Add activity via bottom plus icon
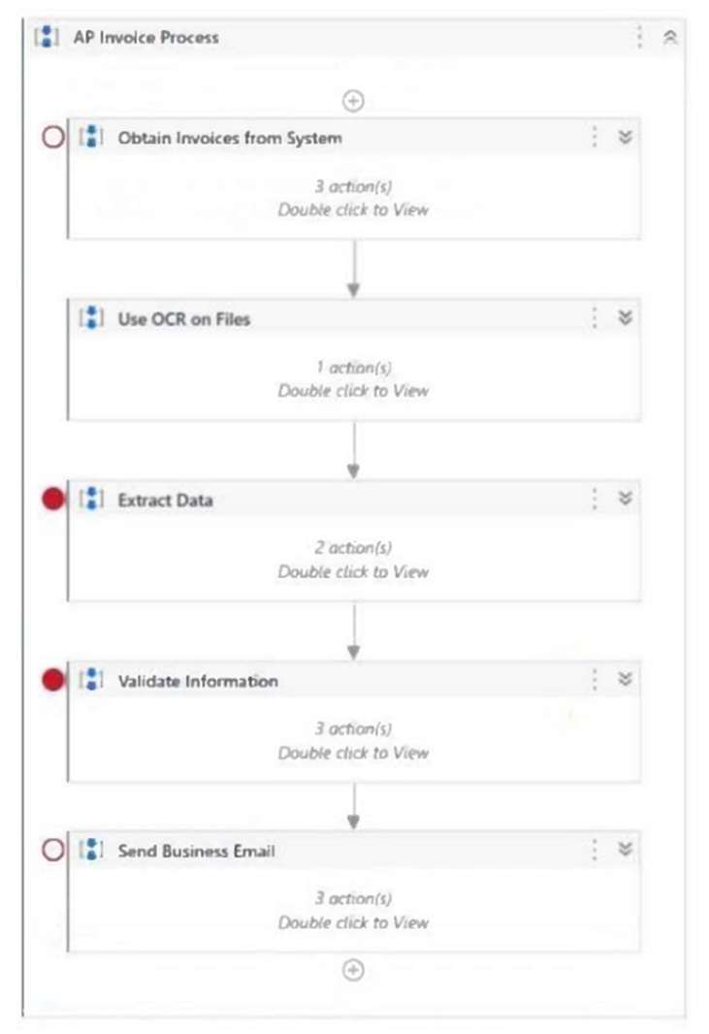709x1034 pixels. [353, 970]
